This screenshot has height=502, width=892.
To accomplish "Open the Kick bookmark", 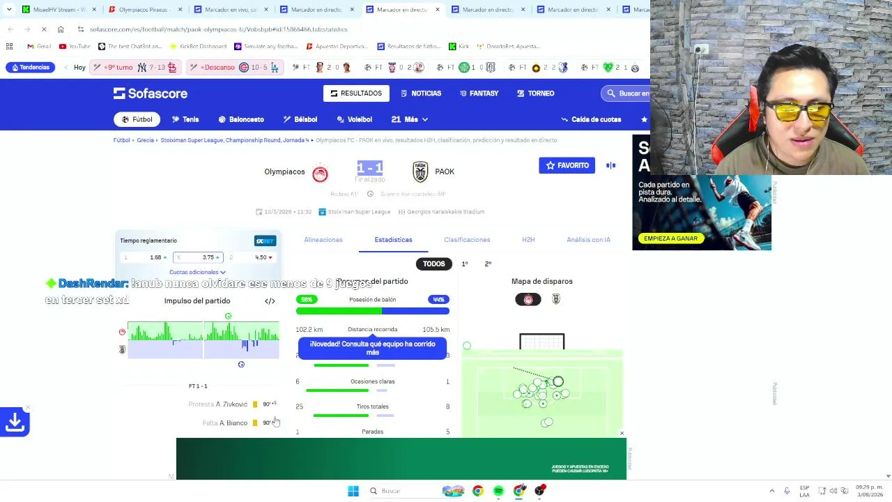I will [459, 47].
